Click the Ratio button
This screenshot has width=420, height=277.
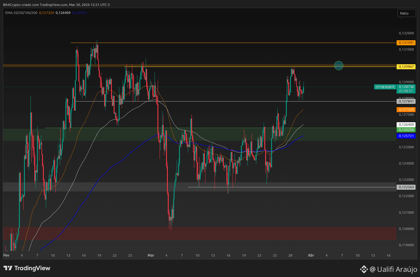(406, 13)
